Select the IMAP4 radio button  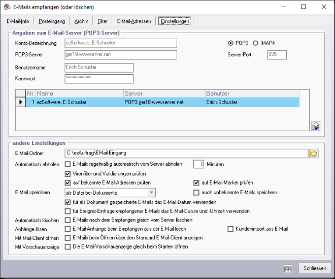pyautogui.click(x=255, y=43)
